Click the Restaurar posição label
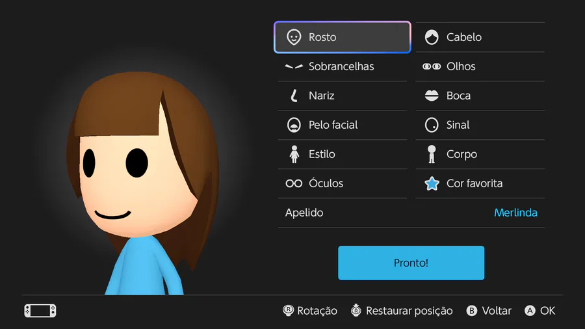This screenshot has height=329, width=585. pos(409,311)
